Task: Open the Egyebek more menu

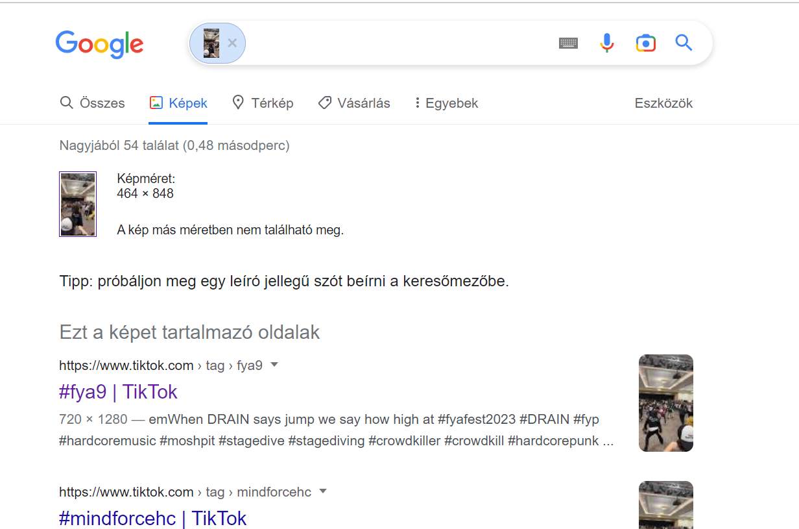Action: (446, 103)
